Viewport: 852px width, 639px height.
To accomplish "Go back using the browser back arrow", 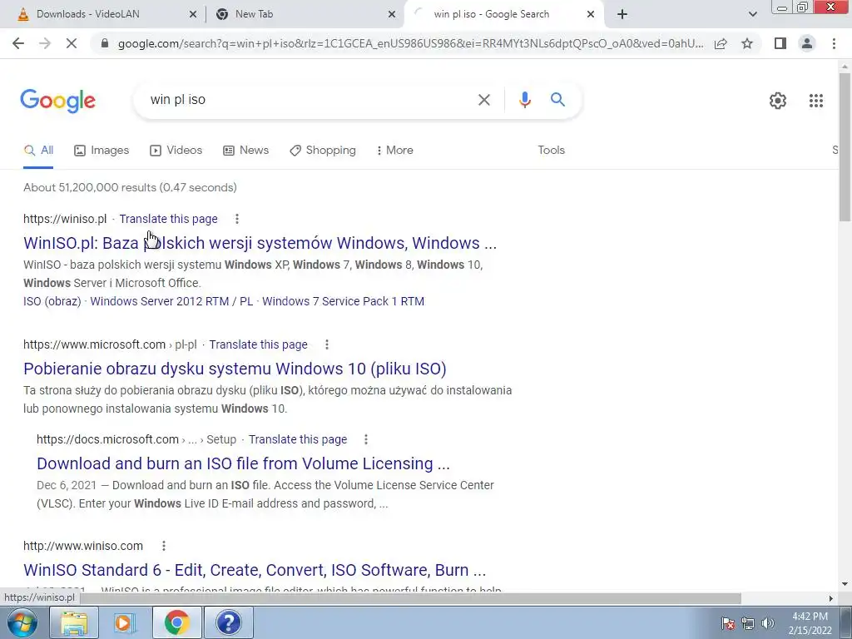I will coord(18,43).
